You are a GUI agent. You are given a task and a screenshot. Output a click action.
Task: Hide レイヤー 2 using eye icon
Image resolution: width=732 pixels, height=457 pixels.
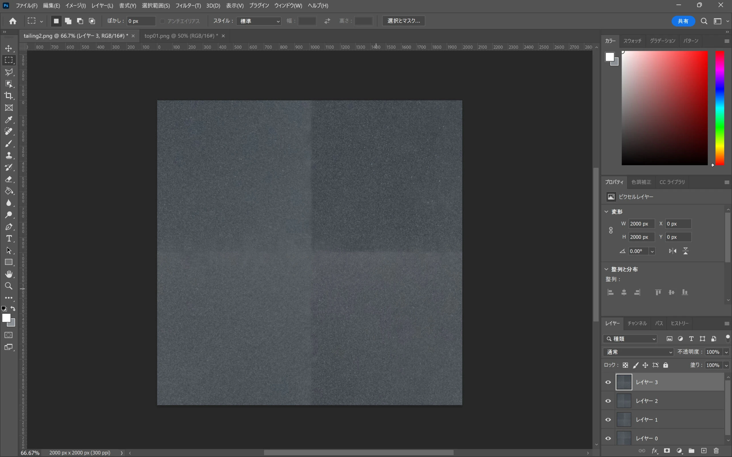click(x=608, y=401)
